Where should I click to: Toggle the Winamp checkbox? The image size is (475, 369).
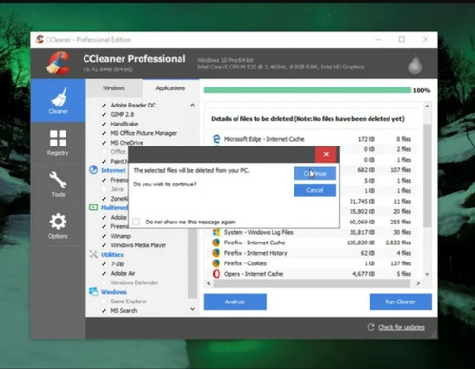(104, 236)
